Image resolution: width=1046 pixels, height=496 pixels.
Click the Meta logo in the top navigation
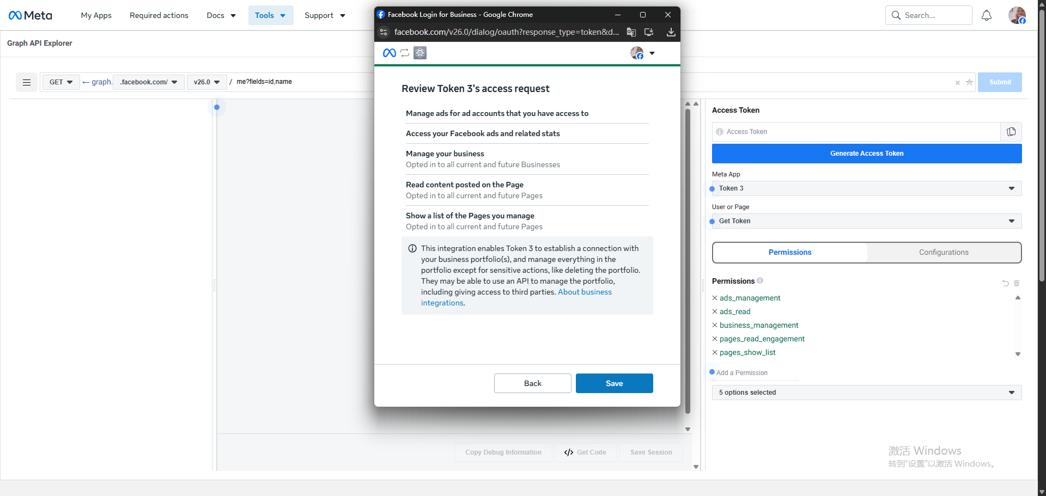pyautogui.click(x=31, y=15)
